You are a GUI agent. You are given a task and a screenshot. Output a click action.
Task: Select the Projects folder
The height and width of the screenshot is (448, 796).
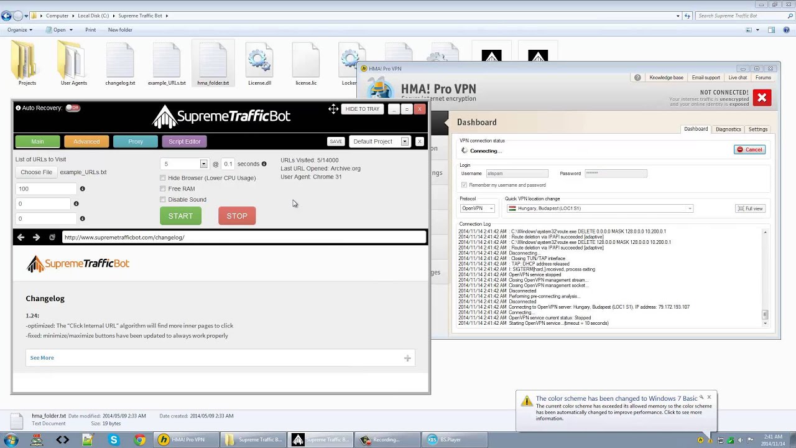(x=27, y=63)
